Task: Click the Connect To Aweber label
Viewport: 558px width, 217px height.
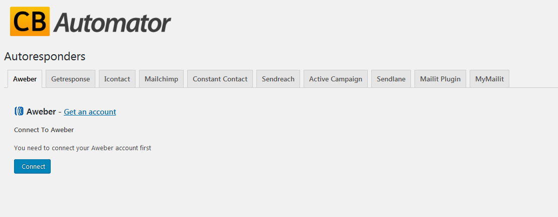Action: [44, 130]
